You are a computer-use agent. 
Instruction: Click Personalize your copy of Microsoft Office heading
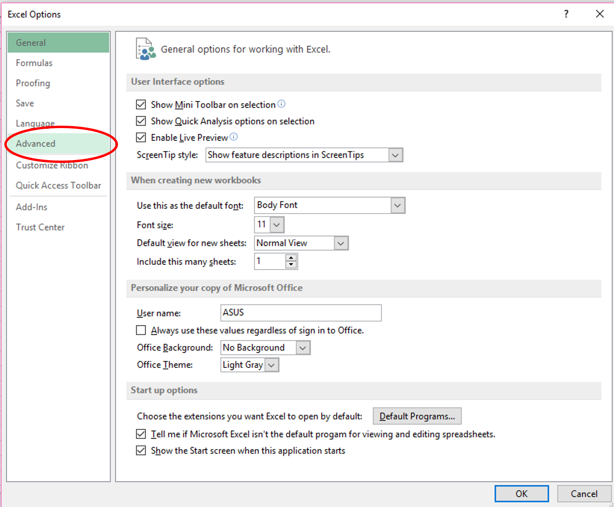(x=217, y=288)
